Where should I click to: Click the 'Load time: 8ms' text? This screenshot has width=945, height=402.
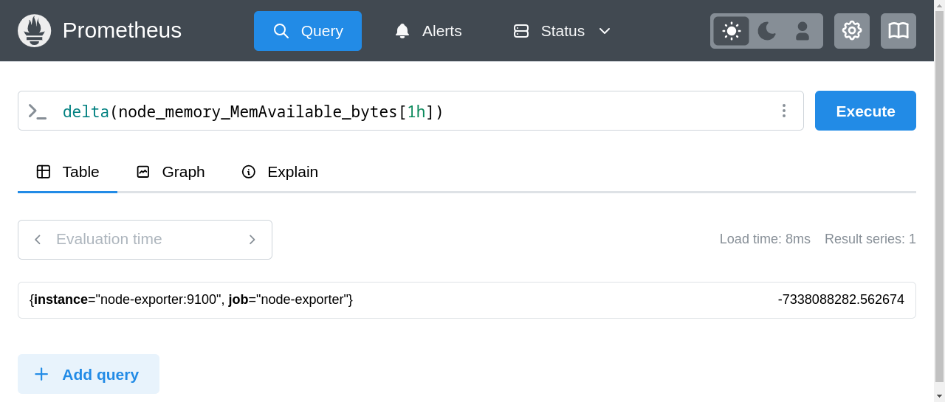[x=765, y=239]
